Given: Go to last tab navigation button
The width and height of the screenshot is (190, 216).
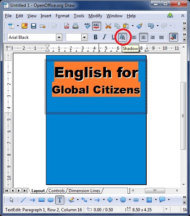Looking at the screenshot, I should pos(25,191).
